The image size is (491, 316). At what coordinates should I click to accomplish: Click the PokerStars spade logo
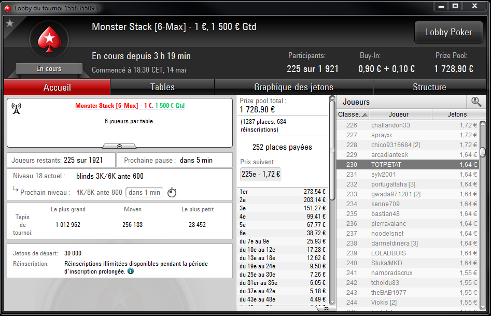[x=49, y=39]
